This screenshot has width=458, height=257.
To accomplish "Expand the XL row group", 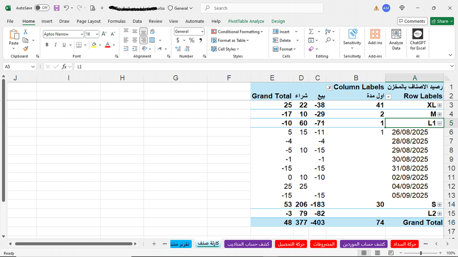I will [x=440, y=105].
